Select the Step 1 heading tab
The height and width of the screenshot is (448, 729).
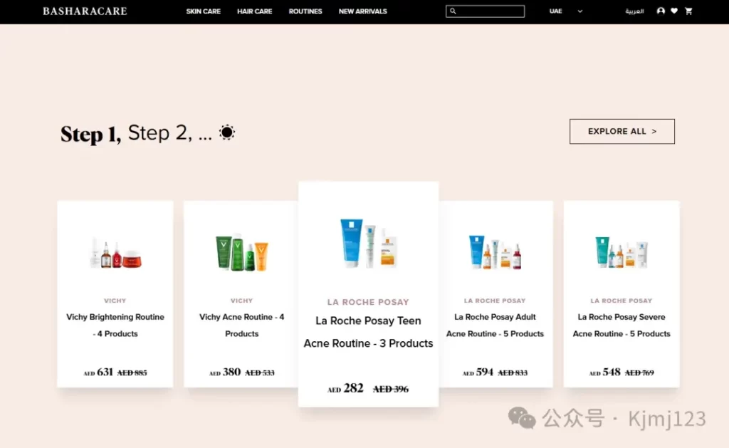tap(90, 134)
